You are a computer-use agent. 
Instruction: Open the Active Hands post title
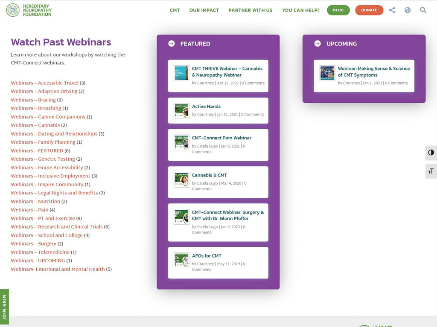point(206,107)
